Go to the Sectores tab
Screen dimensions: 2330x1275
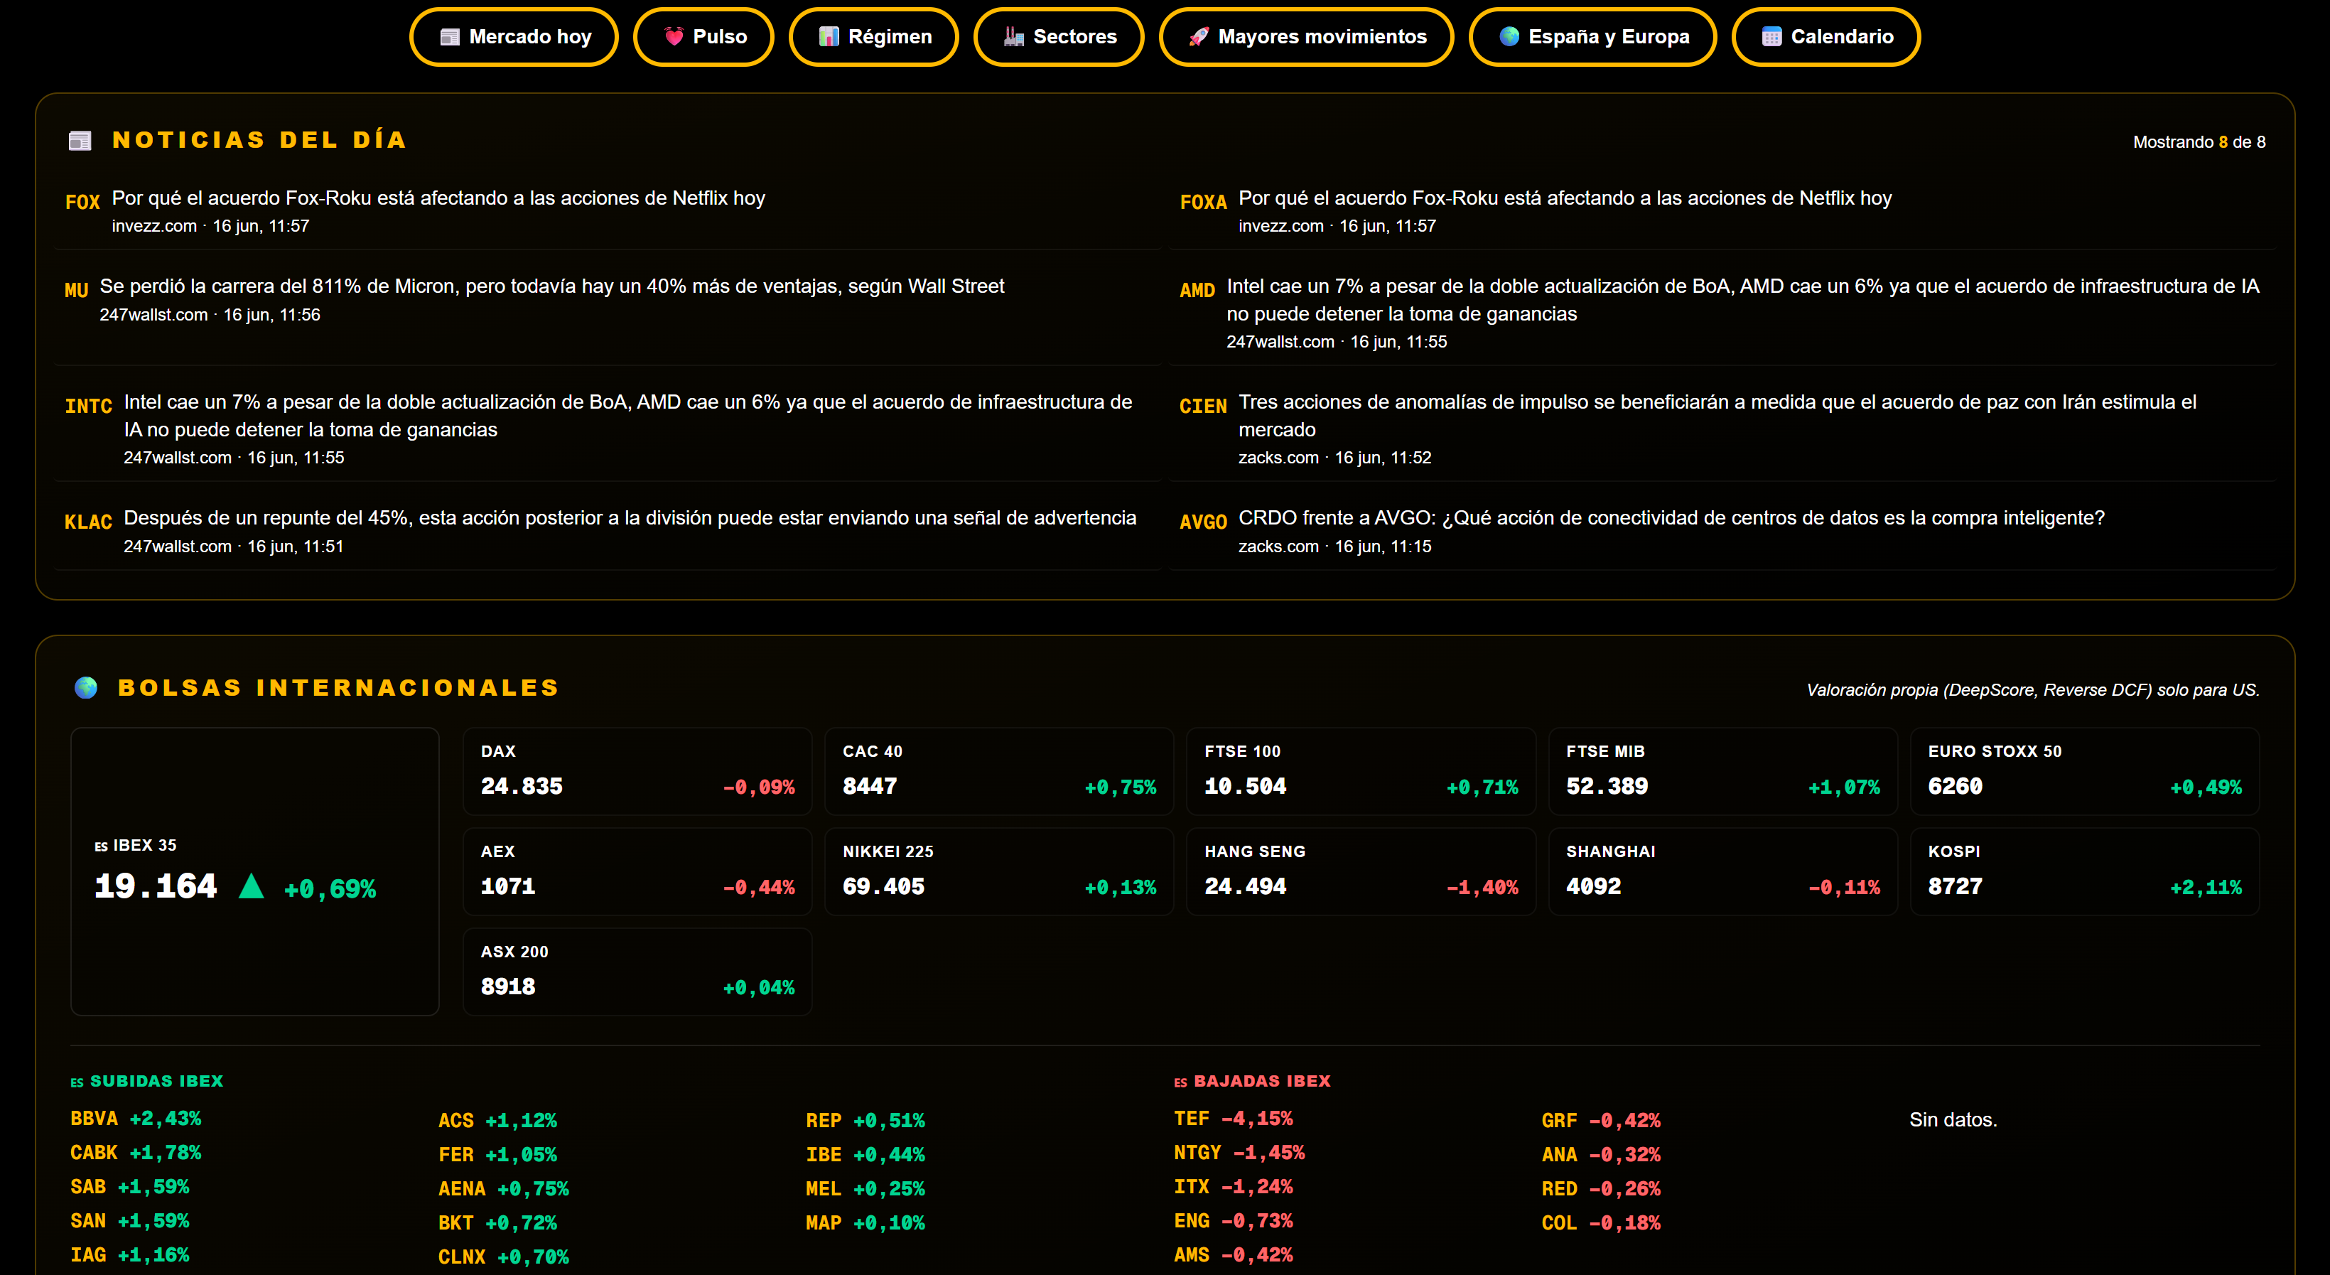click(1059, 37)
